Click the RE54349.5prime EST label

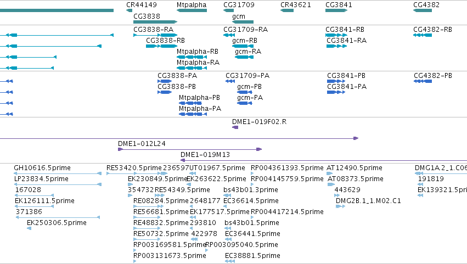[x=182, y=190]
